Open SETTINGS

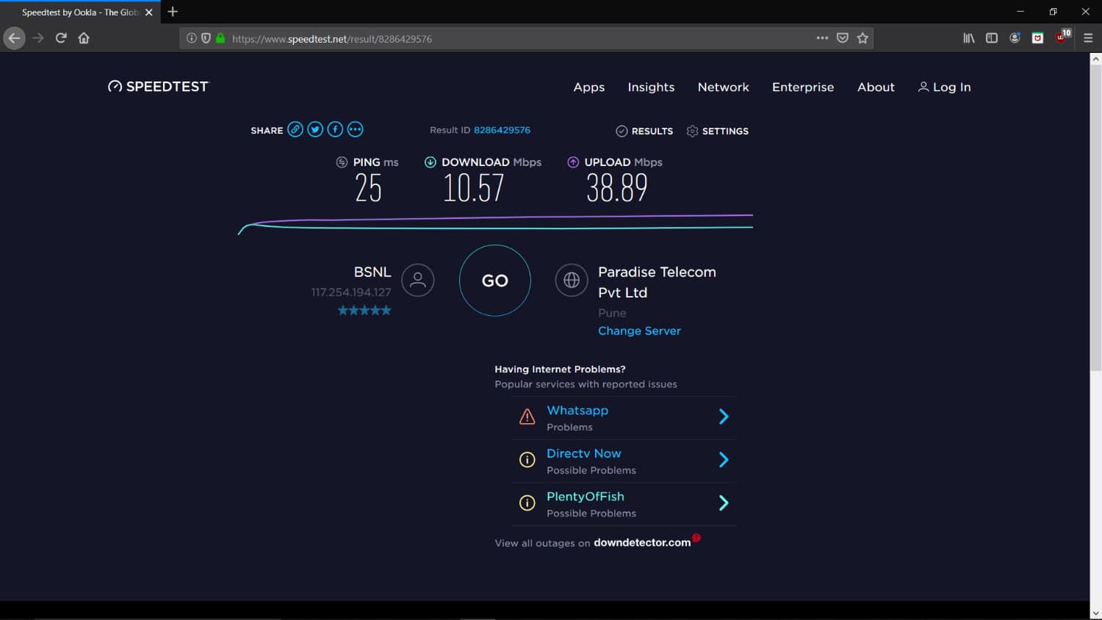(x=717, y=131)
